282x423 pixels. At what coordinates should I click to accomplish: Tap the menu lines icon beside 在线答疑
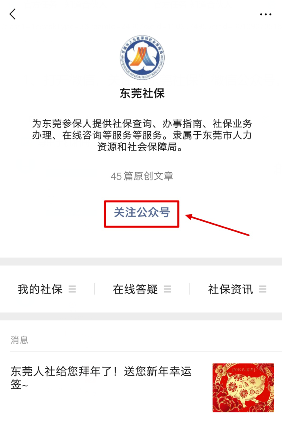coord(167,289)
